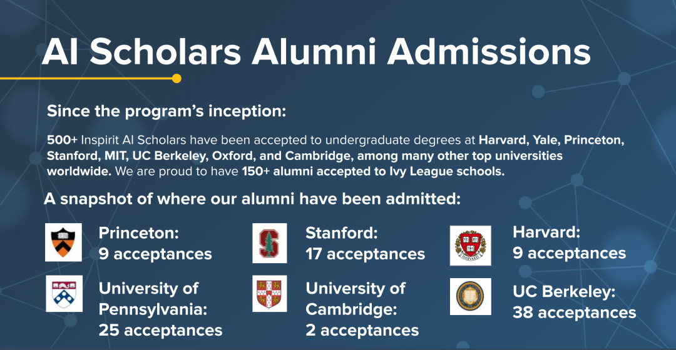The width and height of the screenshot is (676, 350).
Task: Click the "Princeton: 9 acceptances" label
Action: click(155, 243)
